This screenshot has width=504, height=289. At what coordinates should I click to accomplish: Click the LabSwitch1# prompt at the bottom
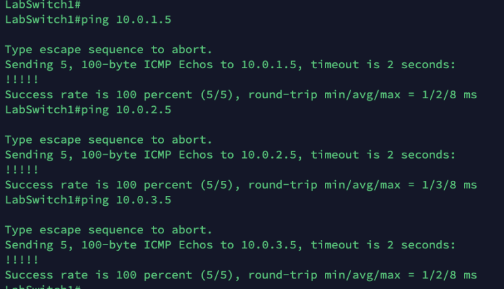tap(43, 286)
